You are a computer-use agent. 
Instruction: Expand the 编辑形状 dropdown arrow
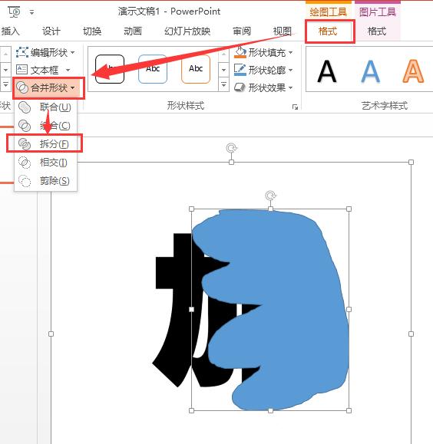pyautogui.click(x=73, y=52)
